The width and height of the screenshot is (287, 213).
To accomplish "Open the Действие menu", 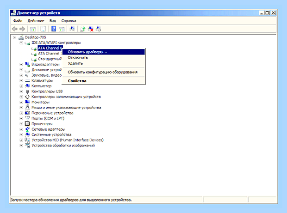I will pyautogui.click(x=36, y=21).
